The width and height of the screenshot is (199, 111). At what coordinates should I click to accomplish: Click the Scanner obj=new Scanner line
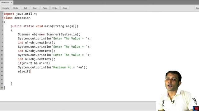(49, 34)
